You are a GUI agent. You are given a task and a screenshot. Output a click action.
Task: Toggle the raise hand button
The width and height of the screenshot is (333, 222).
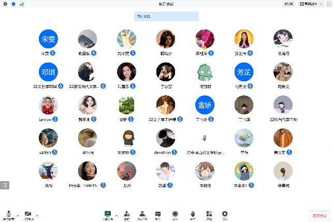tap(192, 215)
